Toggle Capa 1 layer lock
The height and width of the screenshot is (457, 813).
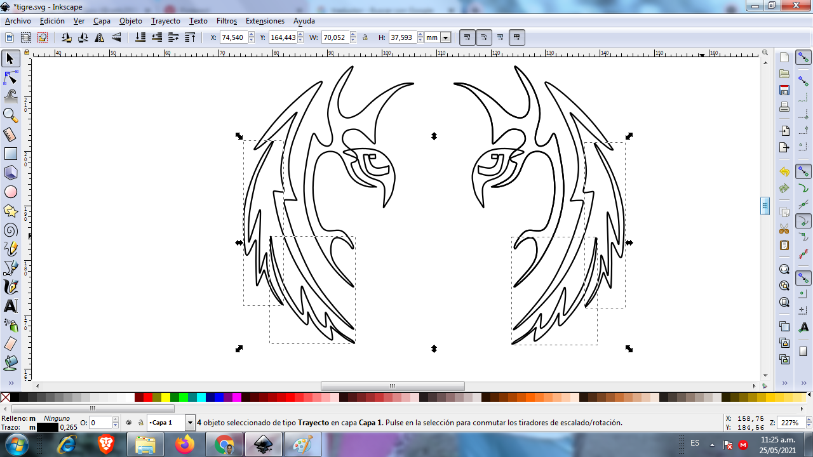pos(140,422)
